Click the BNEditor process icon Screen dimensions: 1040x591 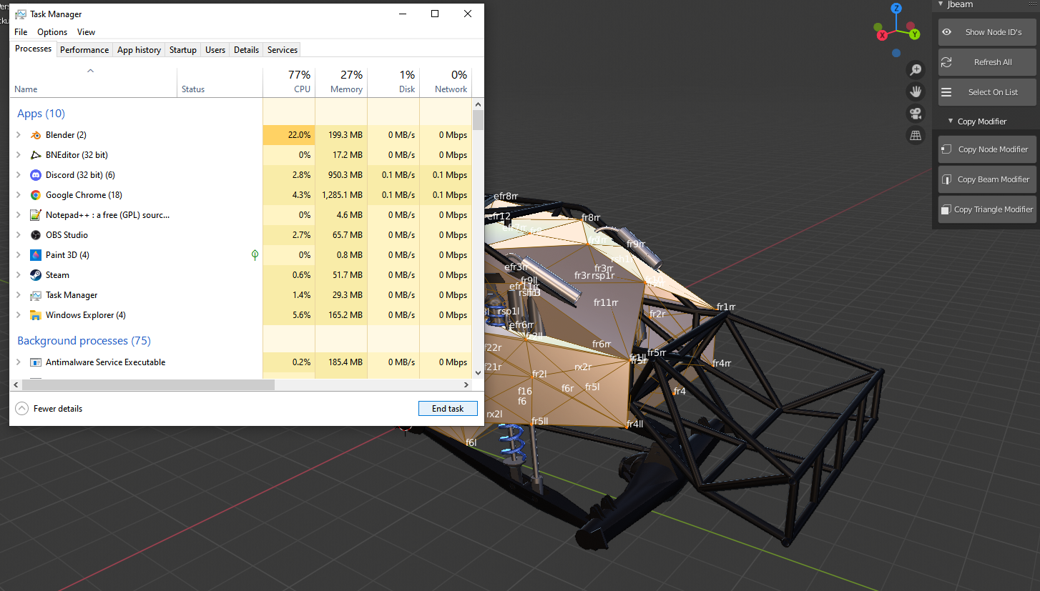tap(36, 155)
